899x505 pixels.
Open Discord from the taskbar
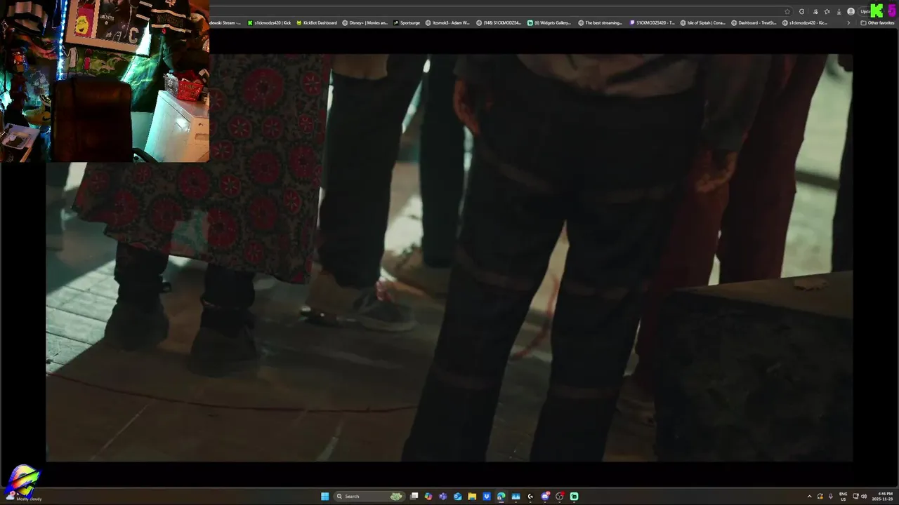(x=545, y=497)
